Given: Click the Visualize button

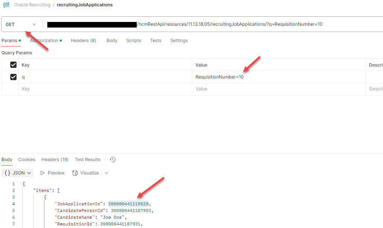Looking at the screenshot, I should pyautogui.click(x=85, y=173).
